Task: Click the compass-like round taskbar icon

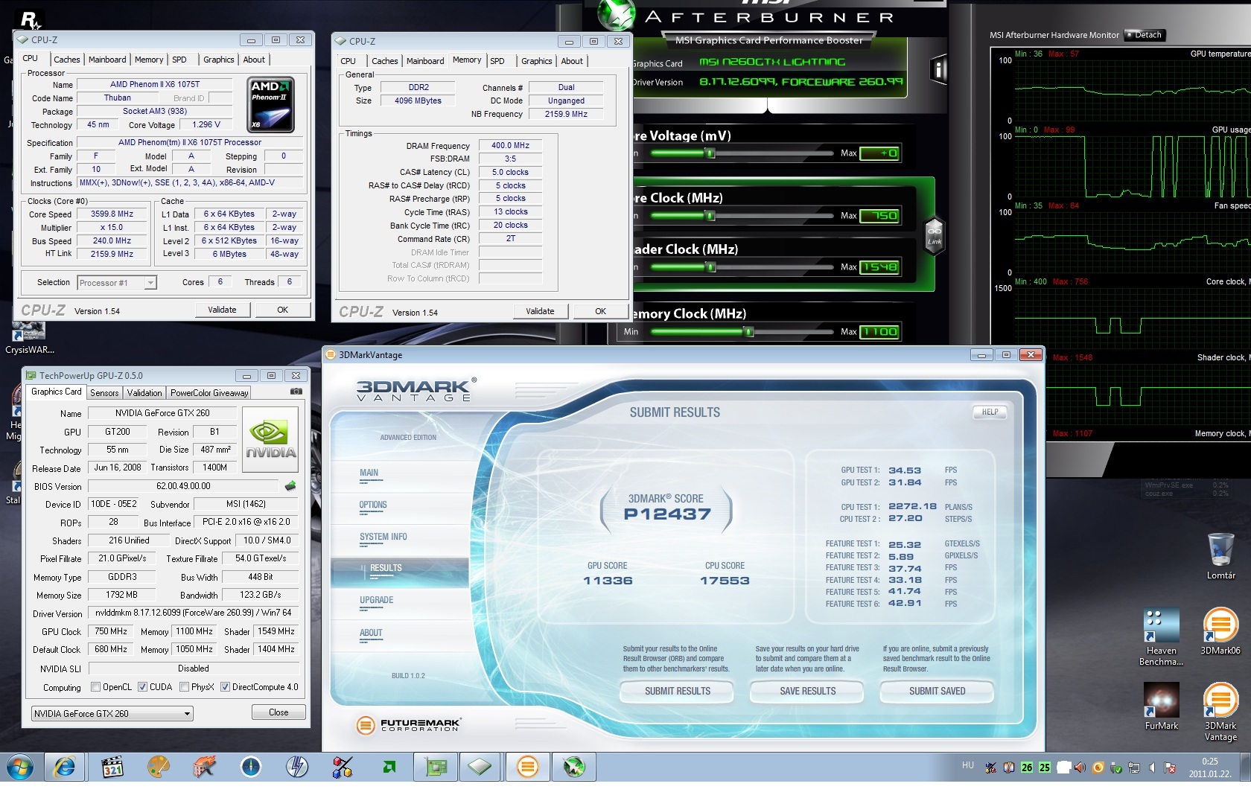Action: [x=251, y=767]
